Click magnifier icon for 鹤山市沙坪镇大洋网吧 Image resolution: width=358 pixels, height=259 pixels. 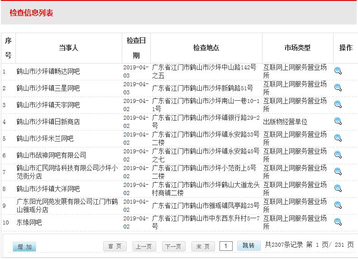coord(338,188)
